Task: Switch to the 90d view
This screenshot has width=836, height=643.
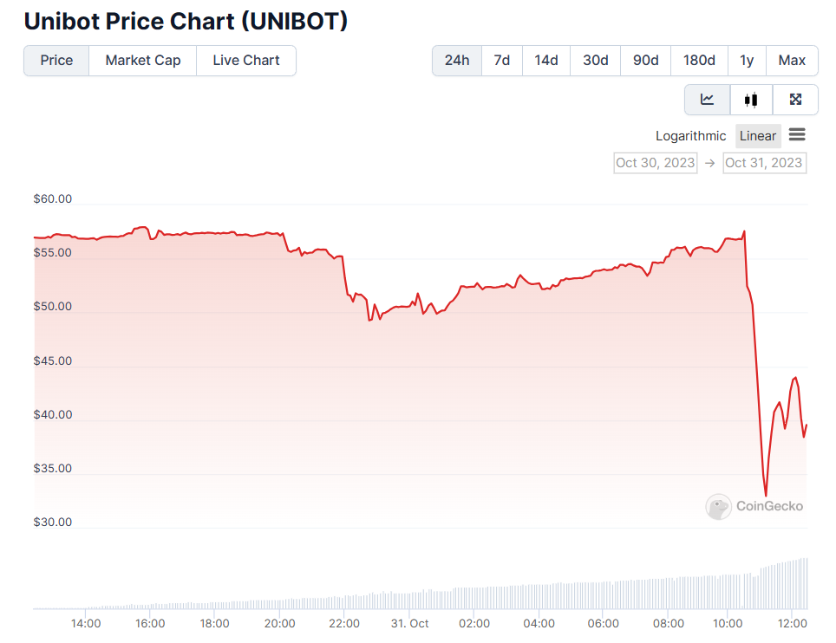Action: 645,60
